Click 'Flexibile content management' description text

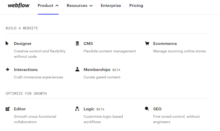(x=110, y=51)
